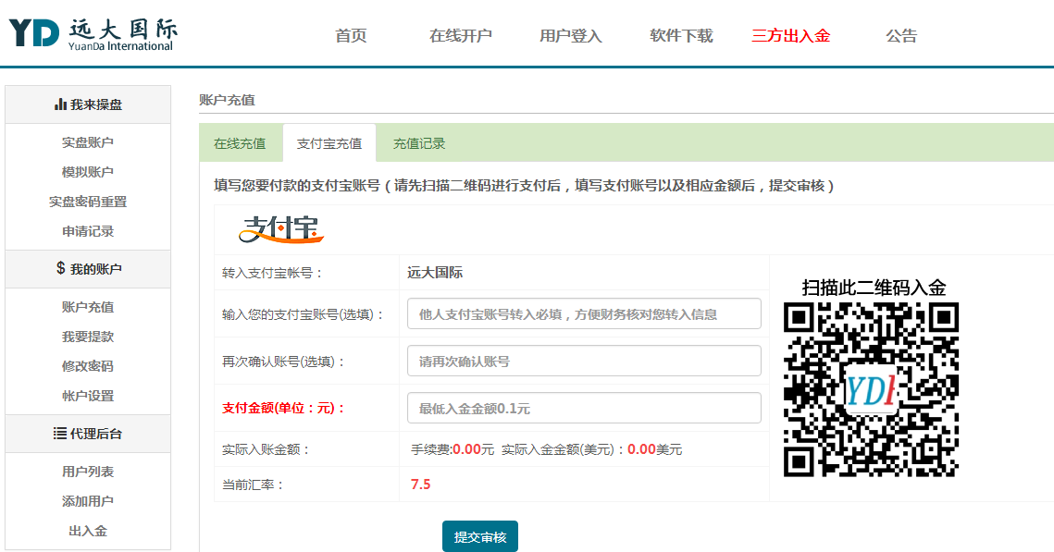The image size is (1054, 552).
Task: Select 三方出入金 navigation item
Action: pyautogui.click(x=790, y=35)
